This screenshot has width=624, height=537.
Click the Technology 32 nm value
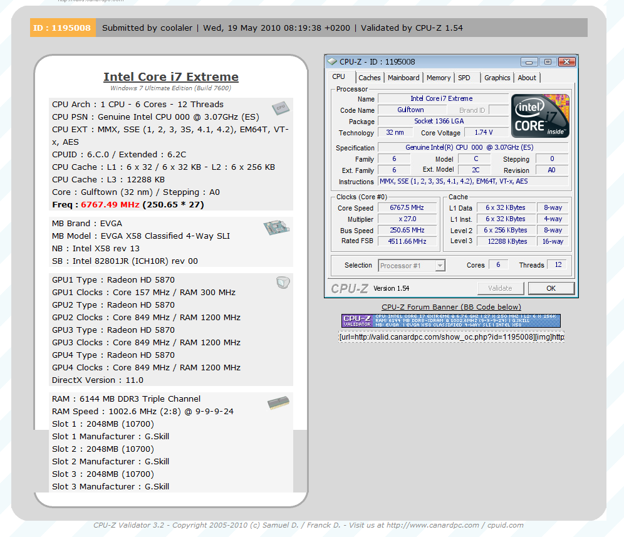(x=395, y=132)
